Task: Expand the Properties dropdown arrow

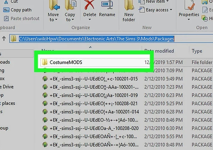Action: click(189, 19)
